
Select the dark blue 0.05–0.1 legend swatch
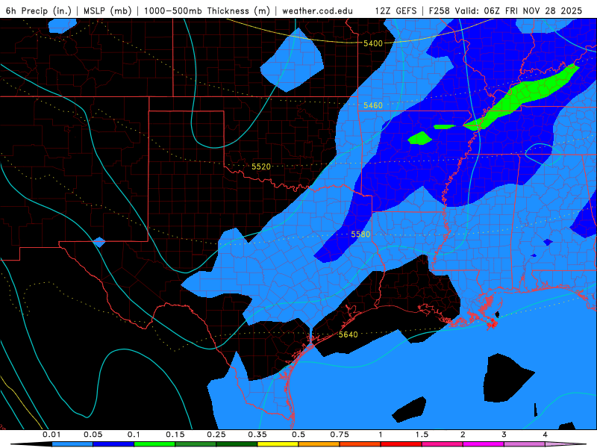(x=113, y=444)
